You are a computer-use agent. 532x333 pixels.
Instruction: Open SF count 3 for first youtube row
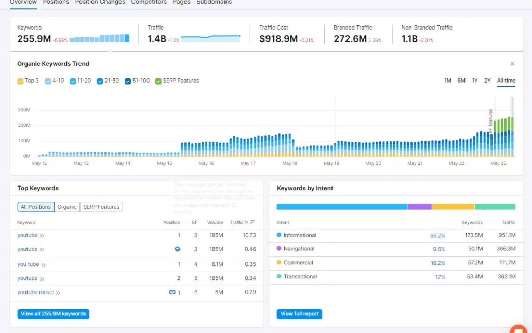pos(195,235)
